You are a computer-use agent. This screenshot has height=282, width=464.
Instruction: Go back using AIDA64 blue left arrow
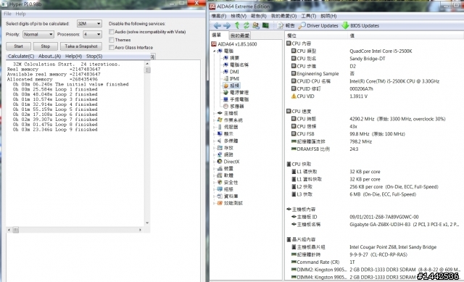click(x=217, y=26)
